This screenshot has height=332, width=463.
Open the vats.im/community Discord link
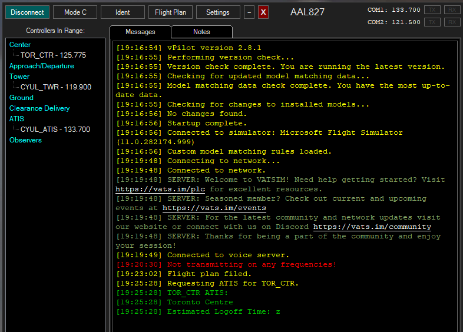click(x=372, y=227)
